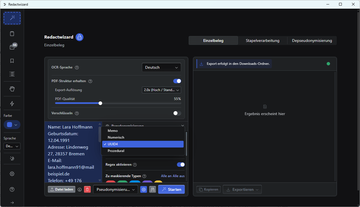Image resolution: width=360 pixels, height=207 pixels.
Task: Open the Export-Auflösung dropdown
Action: (x=162, y=90)
